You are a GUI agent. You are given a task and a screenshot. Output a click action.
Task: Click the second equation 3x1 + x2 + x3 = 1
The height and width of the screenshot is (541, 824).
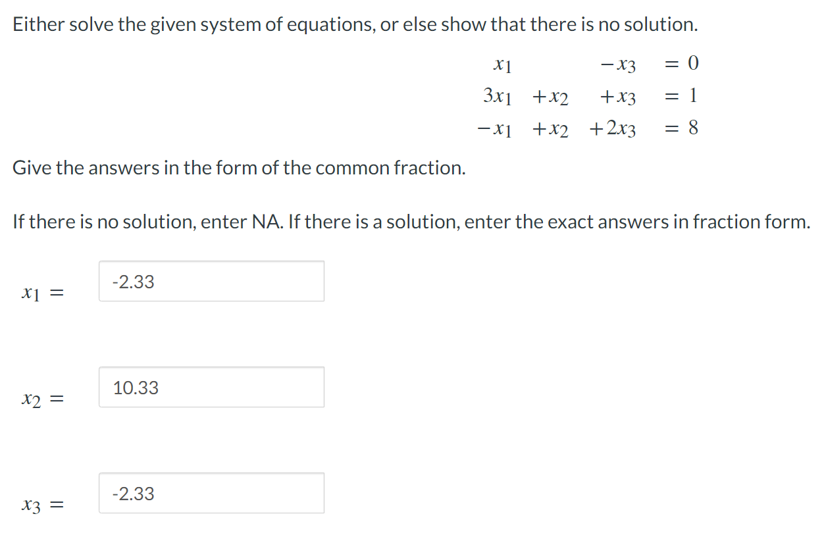pyautogui.click(x=589, y=96)
